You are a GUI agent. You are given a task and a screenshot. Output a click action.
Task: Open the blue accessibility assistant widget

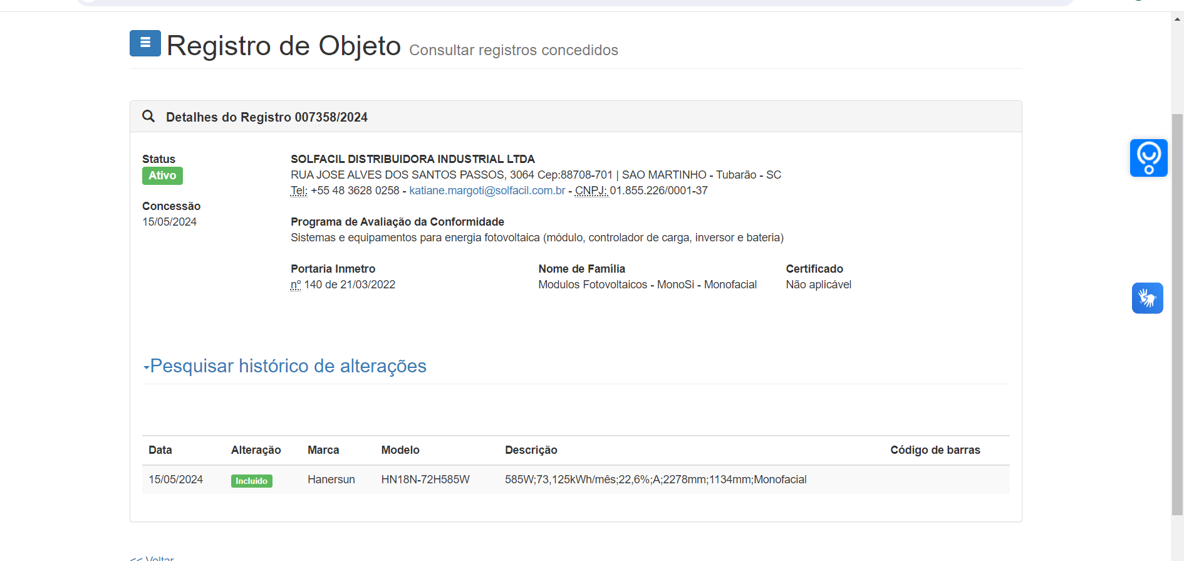(x=1148, y=158)
